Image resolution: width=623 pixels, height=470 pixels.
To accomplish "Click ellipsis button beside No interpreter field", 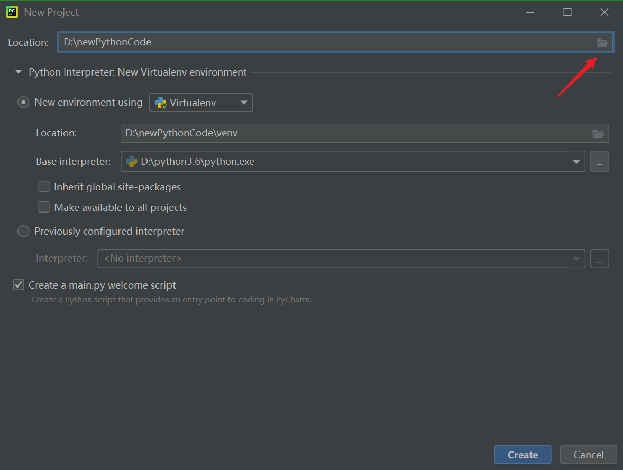I will click(x=599, y=259).
